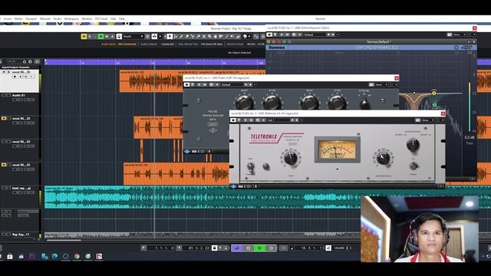Click the first Pultec boost knob
Image resolution: width=491 pixels, height=276 pixels.
pos(244,102)
